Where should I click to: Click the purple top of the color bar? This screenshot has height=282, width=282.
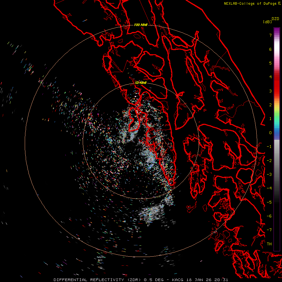click(x=277, y=31)
